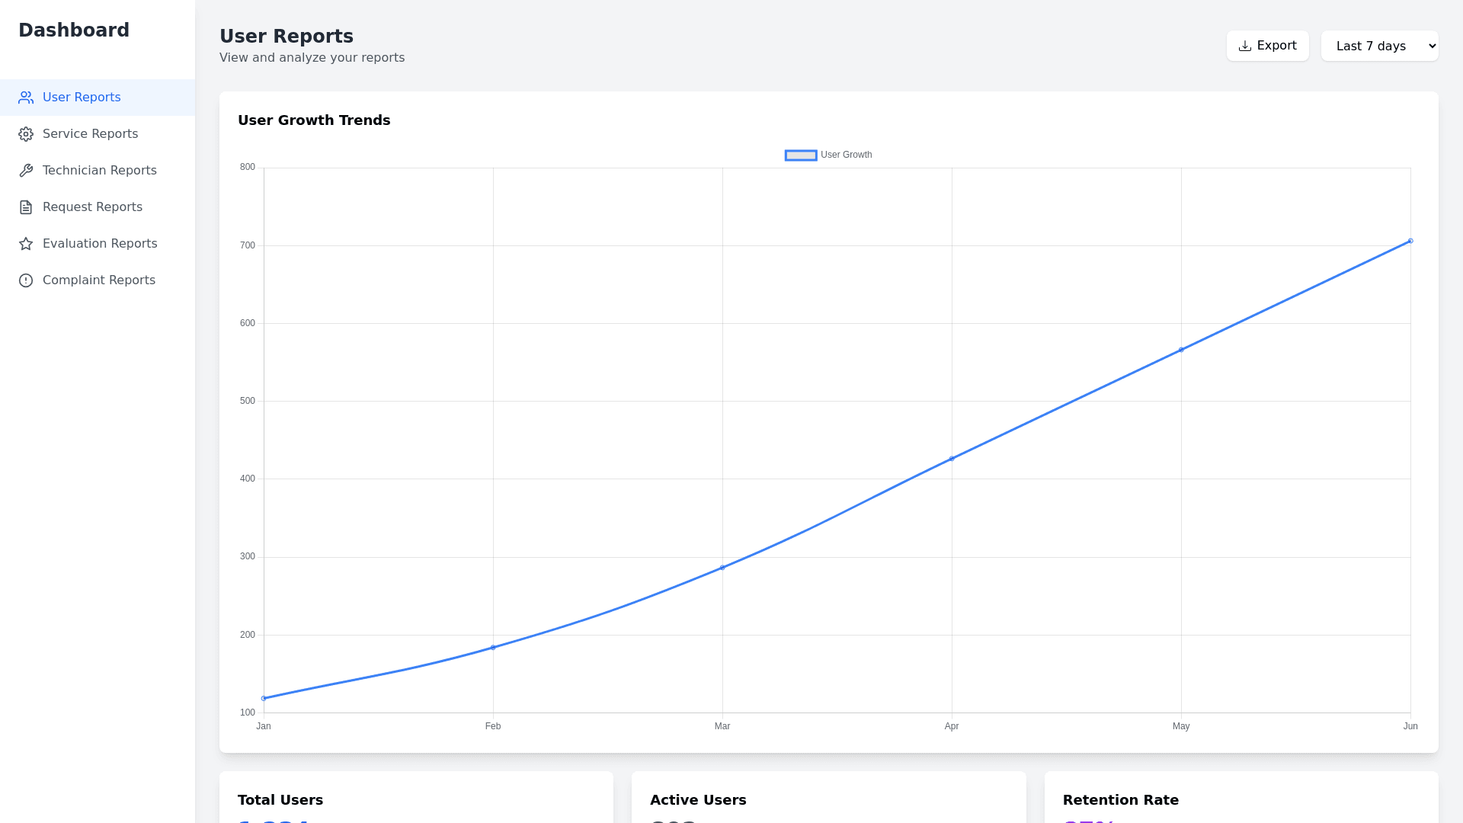Open Technician Reports section
1463x823 pixels.
99,171
